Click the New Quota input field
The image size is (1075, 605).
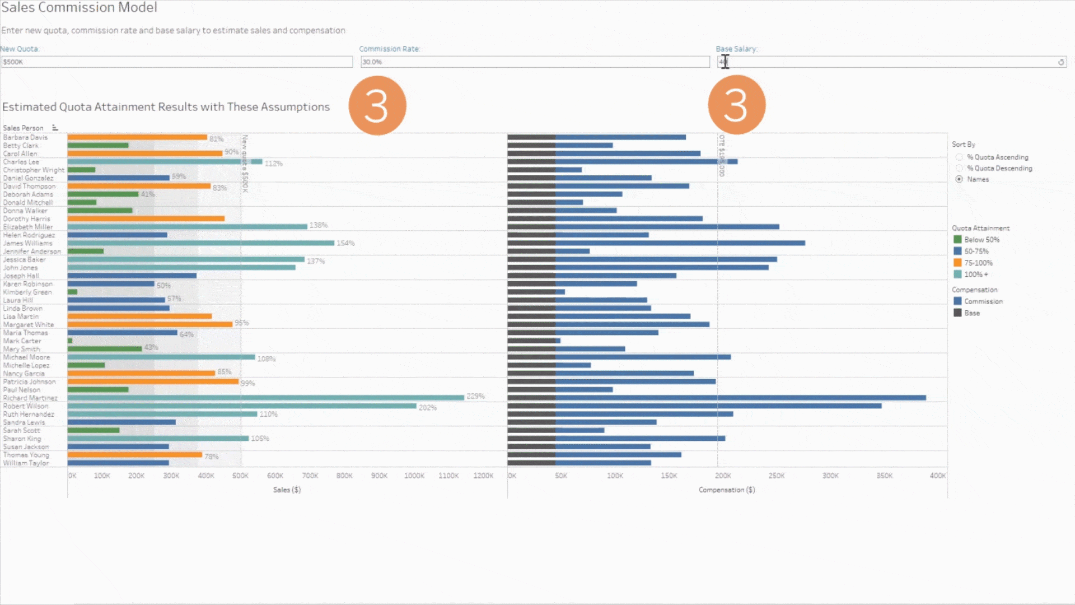176,62
